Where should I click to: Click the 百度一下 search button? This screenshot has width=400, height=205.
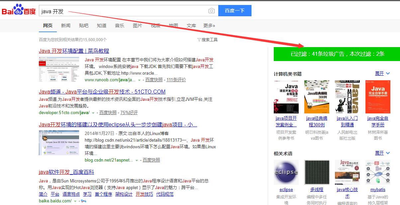tap(235, 11)
